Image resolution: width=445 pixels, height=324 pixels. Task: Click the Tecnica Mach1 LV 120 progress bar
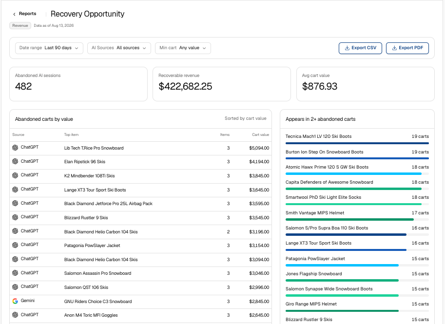(357, 143)
